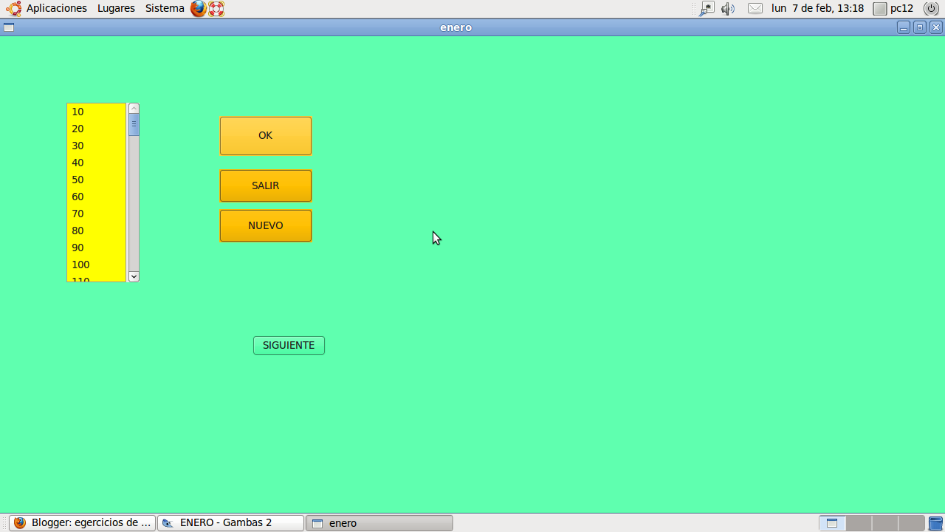Click the power shutdown icon
The width and height of the screenshot is (945, 532).
932,9
